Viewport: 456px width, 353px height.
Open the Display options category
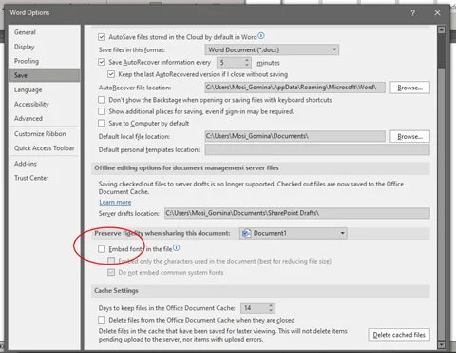pos(45,47)
